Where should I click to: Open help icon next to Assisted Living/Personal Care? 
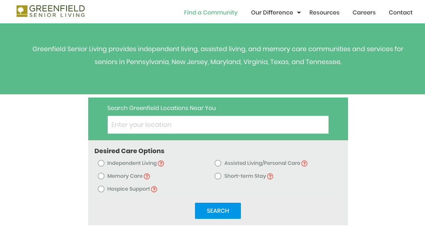305,164
